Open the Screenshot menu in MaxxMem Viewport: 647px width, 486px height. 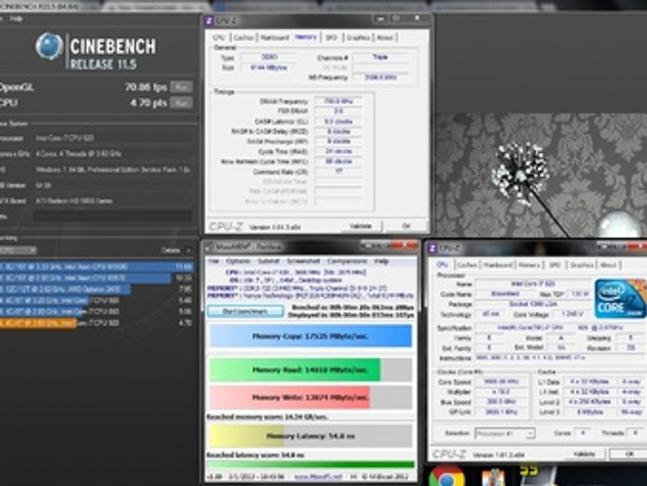click(303, 262)
